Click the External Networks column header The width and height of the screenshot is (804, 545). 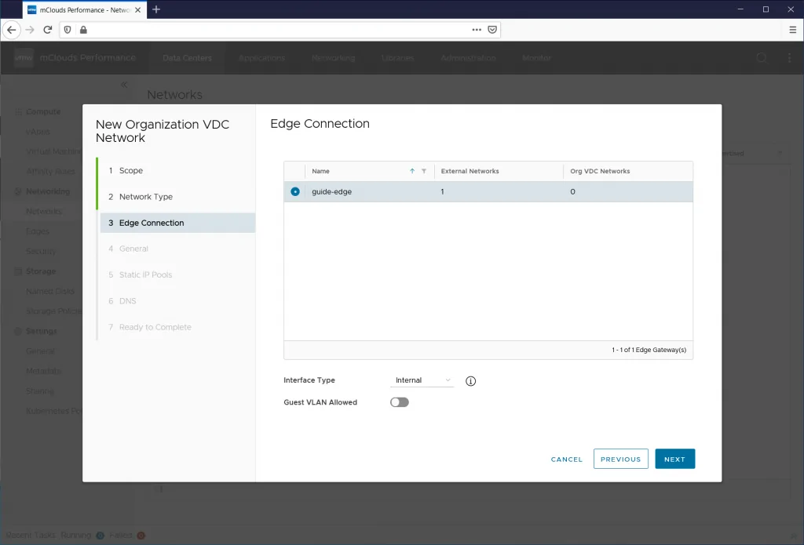(x=470, y=171)
